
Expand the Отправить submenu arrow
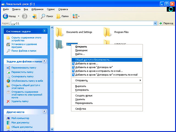140,80
